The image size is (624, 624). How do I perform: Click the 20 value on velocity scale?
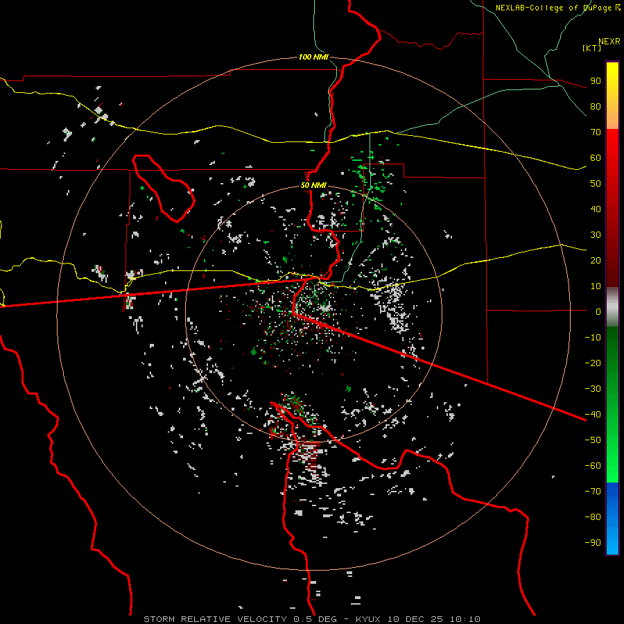[596, 261]
